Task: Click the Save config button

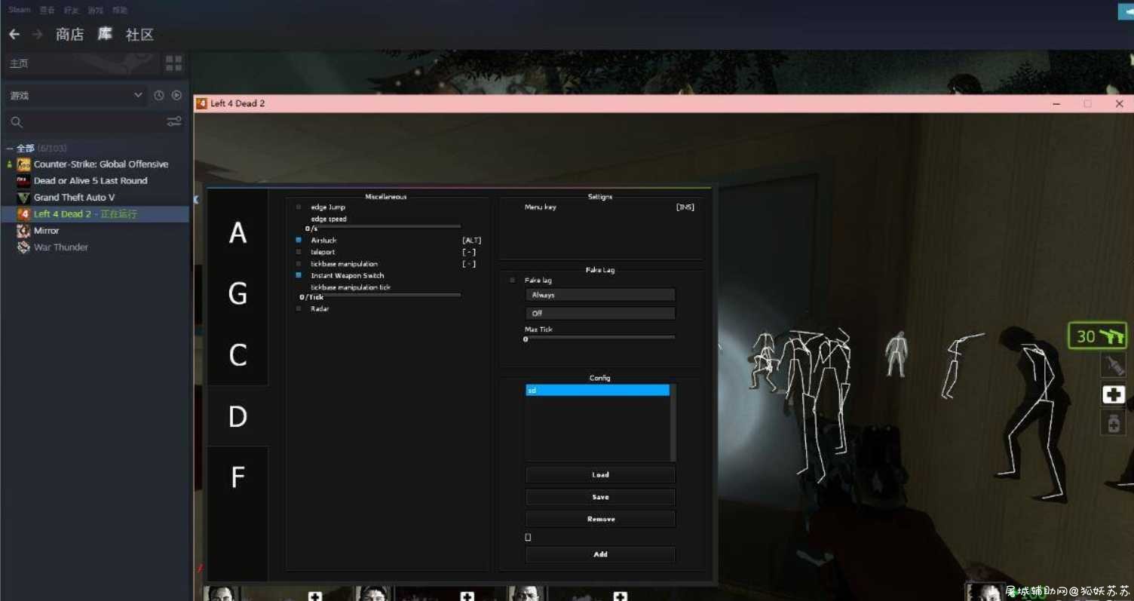Action: (600, 497)
